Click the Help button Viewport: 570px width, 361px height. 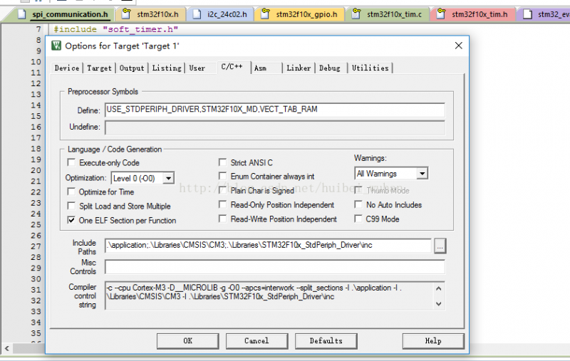click(432, 341)
